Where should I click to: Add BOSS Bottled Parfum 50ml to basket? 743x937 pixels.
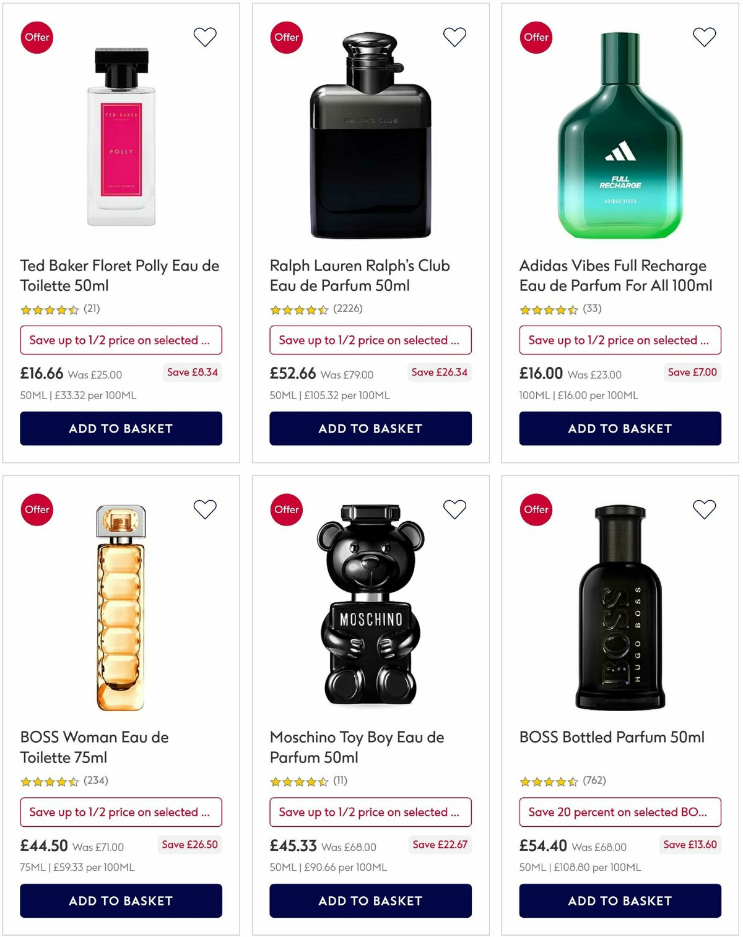click(x=619, y=900)
